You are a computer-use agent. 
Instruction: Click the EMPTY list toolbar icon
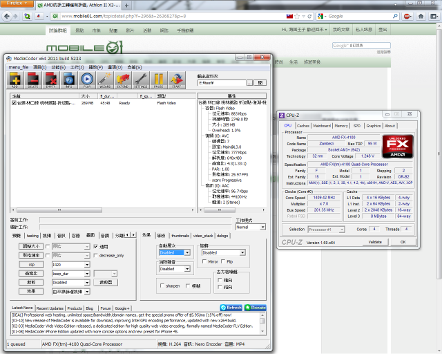click(x=51, y=80)
